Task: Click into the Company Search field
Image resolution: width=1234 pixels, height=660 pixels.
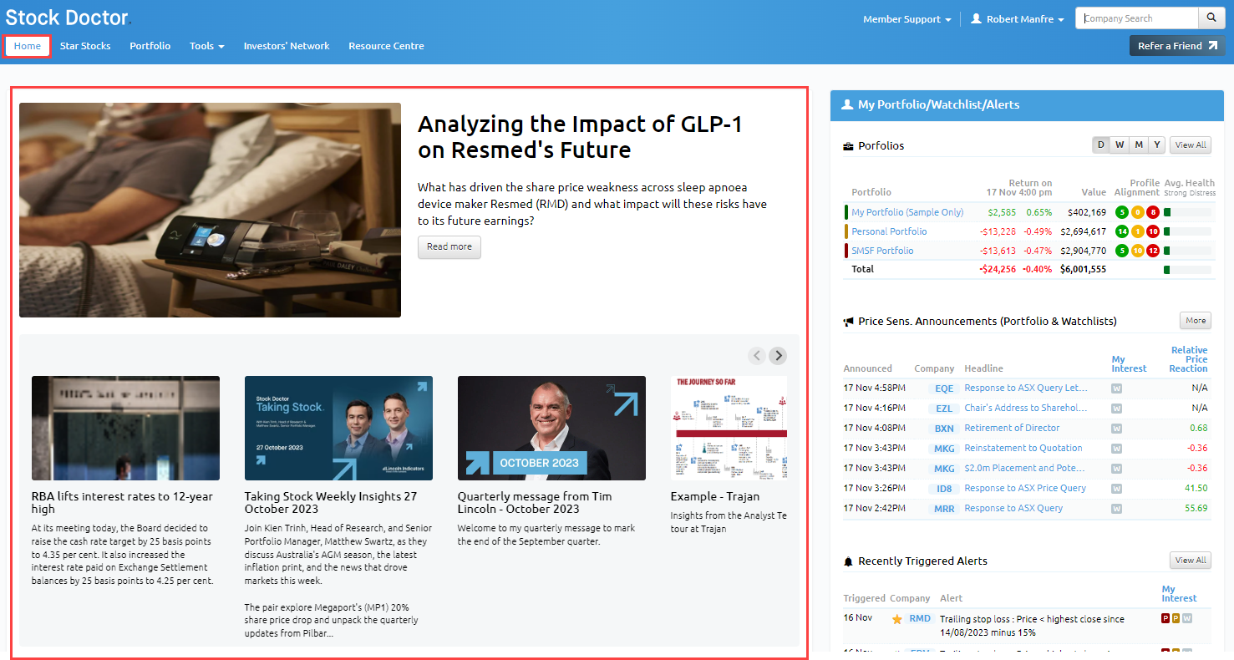Action: [1136, 18]
